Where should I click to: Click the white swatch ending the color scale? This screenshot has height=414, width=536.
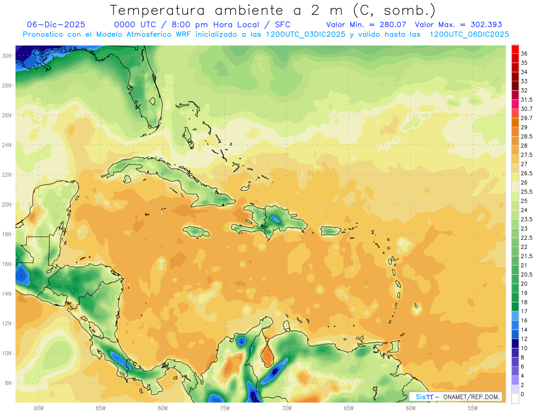click(x=515, y=399)
